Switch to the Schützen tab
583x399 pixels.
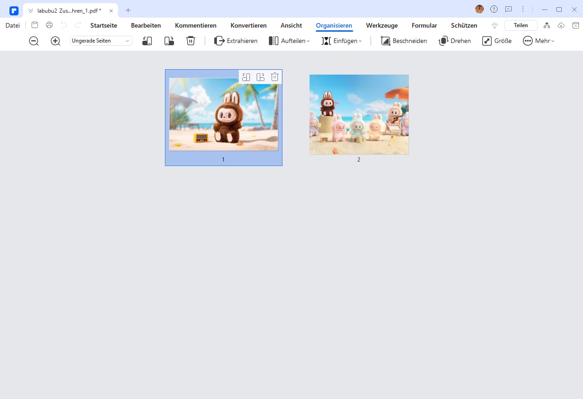tap(464, 25)
